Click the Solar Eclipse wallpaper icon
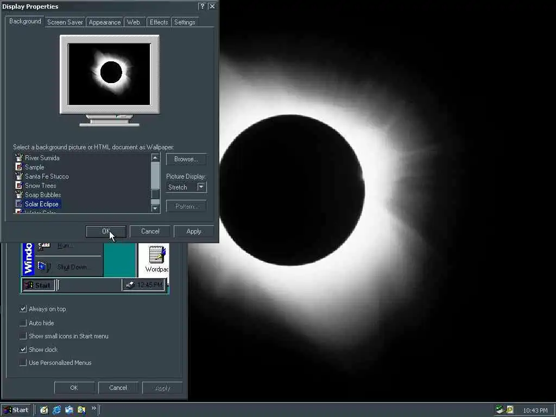 (x=19, y=204)
